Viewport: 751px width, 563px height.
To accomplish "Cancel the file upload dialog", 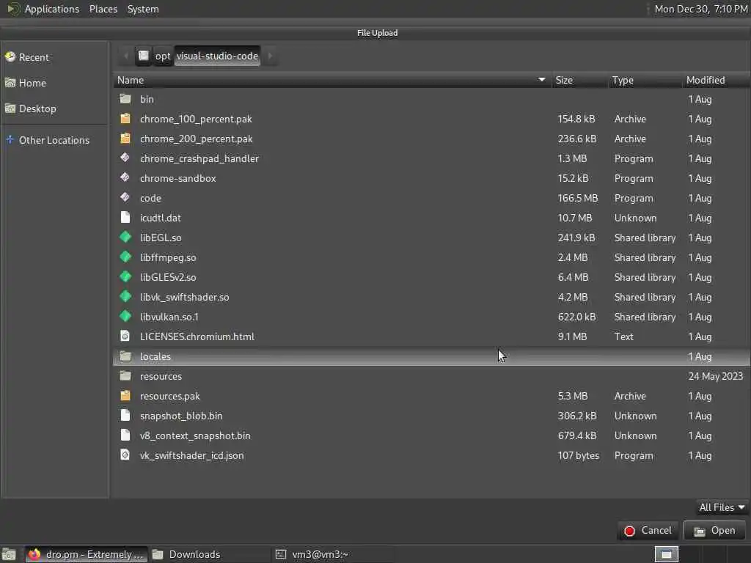I will coord(648,531).
